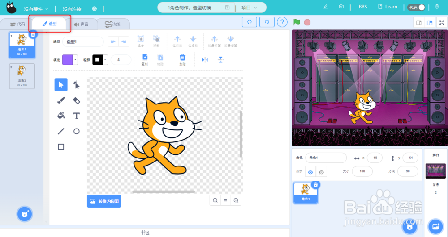This screenshot has width=448, height=237.
Task: Open the 没有硬件 hardware dropdown
Action: [x=36, y=9]
